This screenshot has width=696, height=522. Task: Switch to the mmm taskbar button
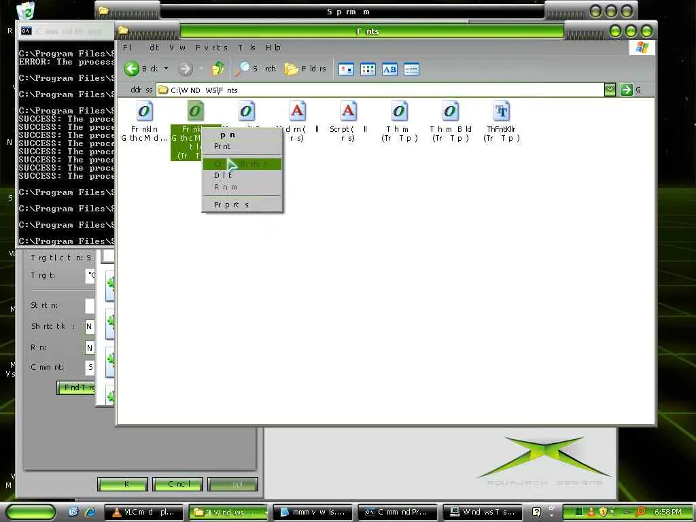click(x=313, y=512)
